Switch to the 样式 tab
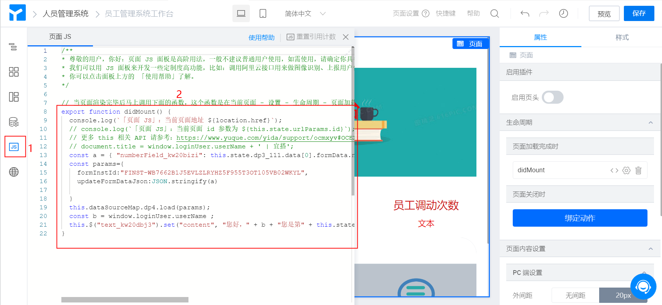662x305 pixels. 622,37
